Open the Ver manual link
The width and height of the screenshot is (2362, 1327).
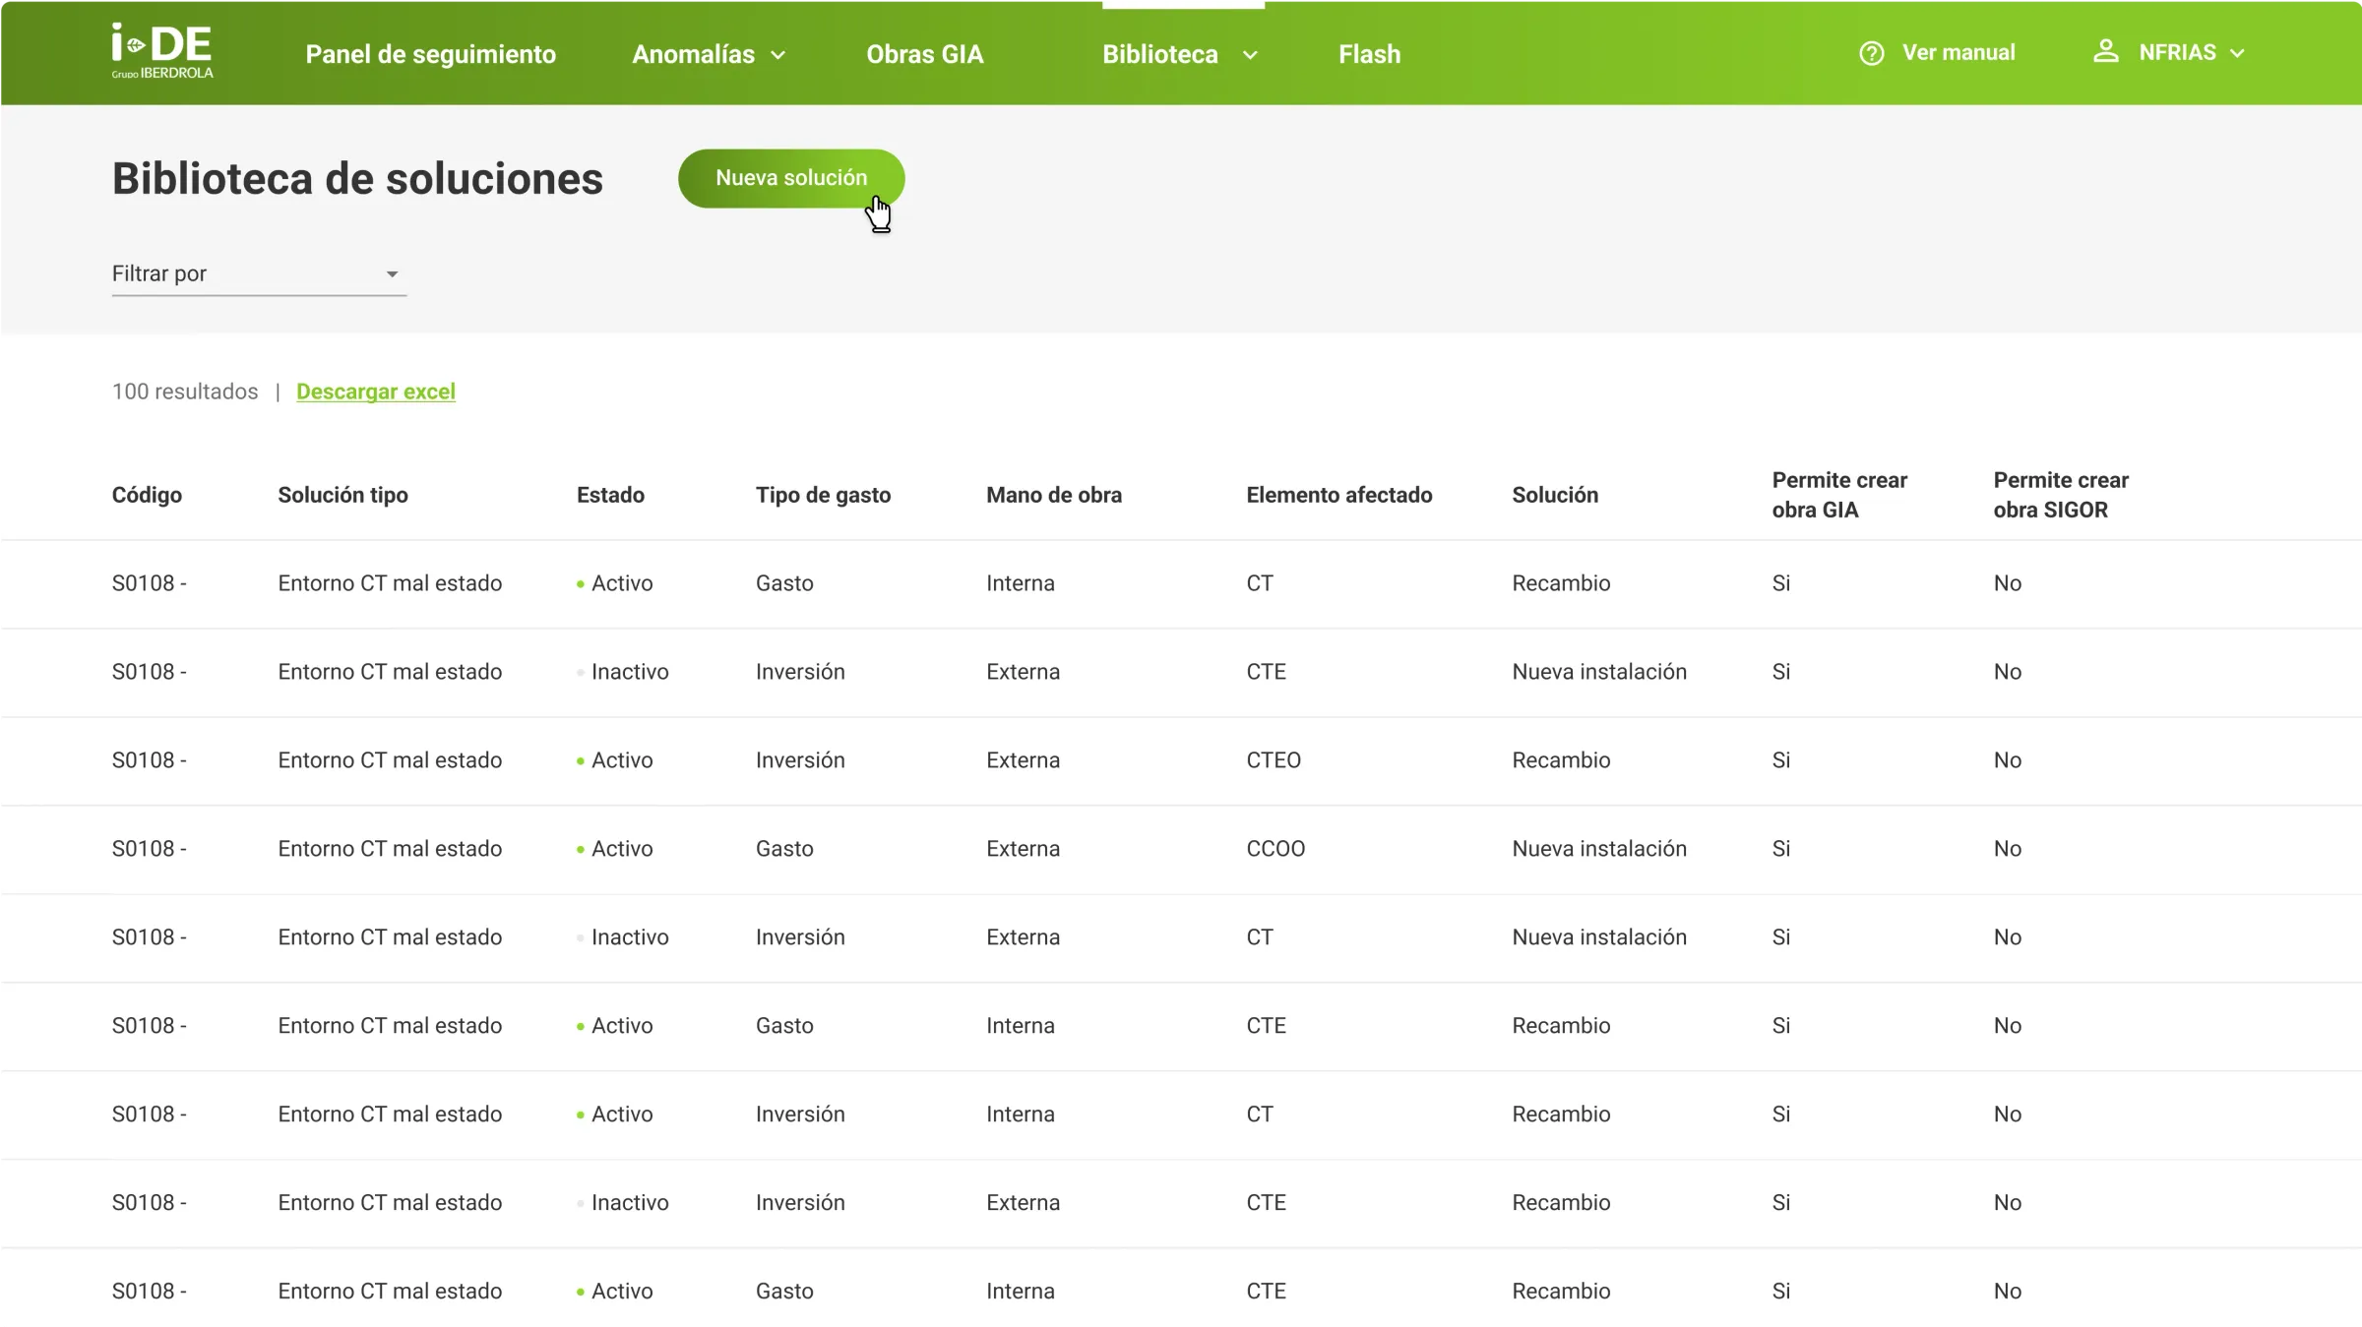point(1958,52)
